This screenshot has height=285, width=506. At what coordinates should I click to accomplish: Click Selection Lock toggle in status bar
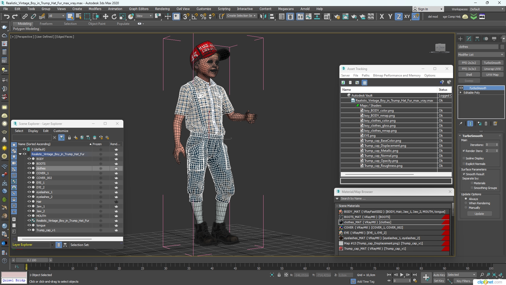coord(279,275)
